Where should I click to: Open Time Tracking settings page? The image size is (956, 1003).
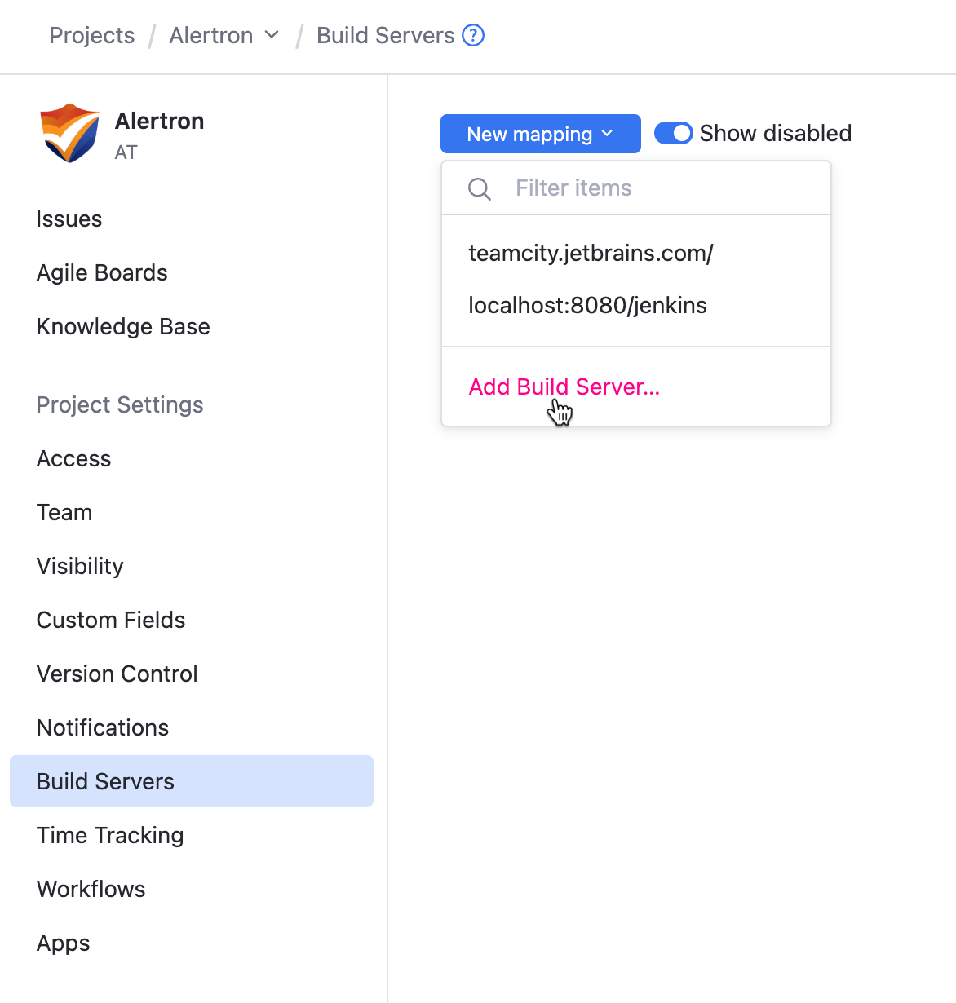tap(110, 835)
